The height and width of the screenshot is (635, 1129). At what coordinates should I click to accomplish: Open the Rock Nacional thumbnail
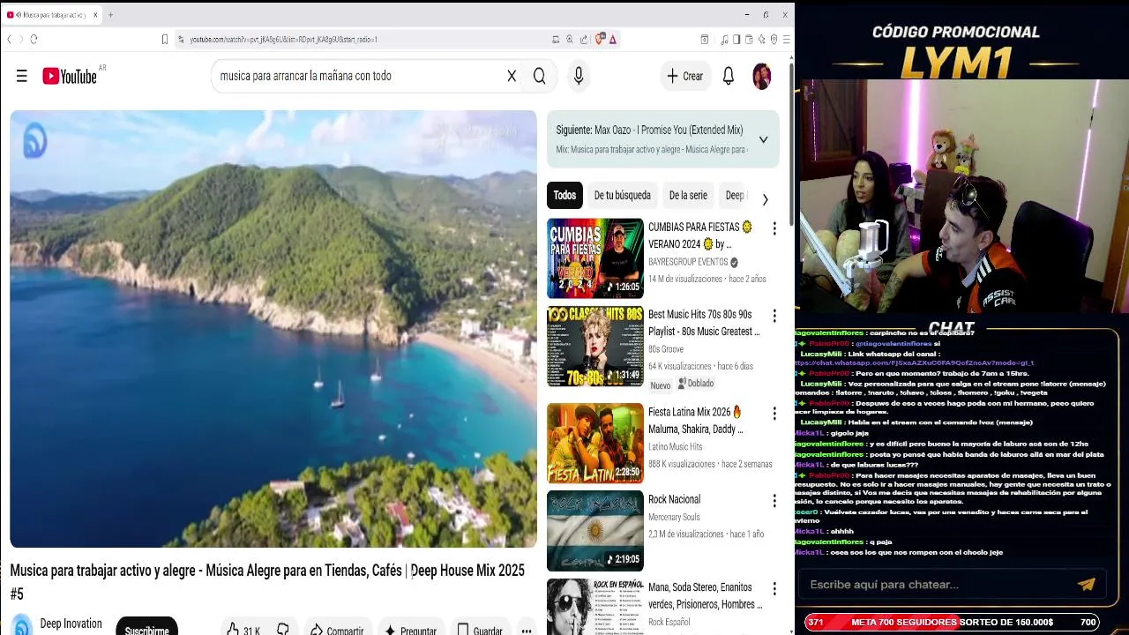click(x=595, y=531)
